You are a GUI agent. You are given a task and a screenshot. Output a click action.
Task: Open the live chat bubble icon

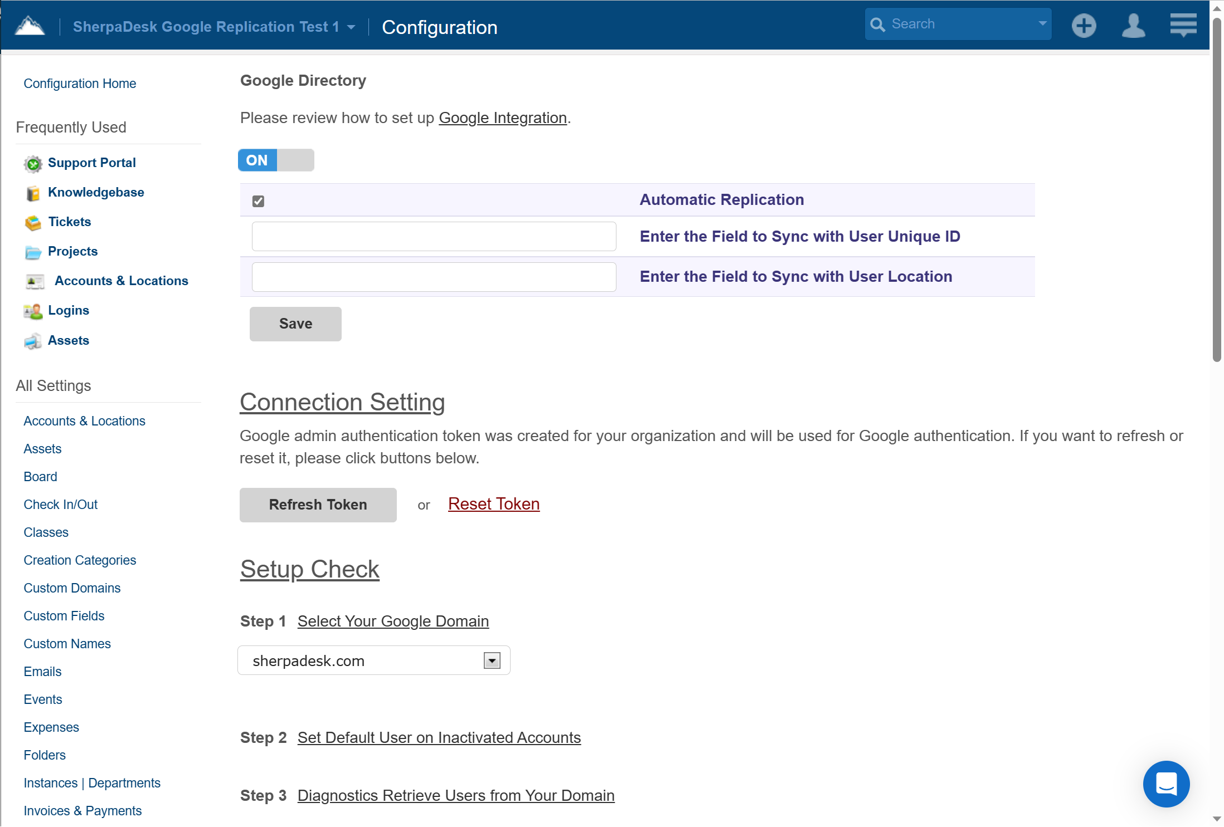pyautogui.click(x=1166, y=784)
